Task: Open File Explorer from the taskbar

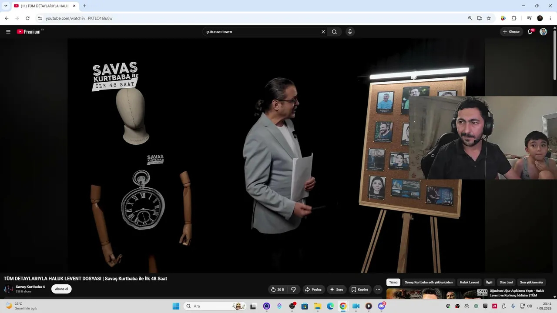Action: [x=318, y=306]
